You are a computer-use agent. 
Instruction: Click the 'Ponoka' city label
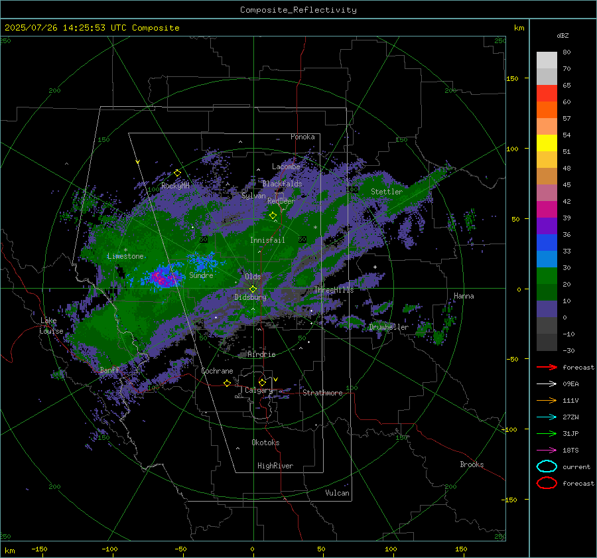click(302, 137)
